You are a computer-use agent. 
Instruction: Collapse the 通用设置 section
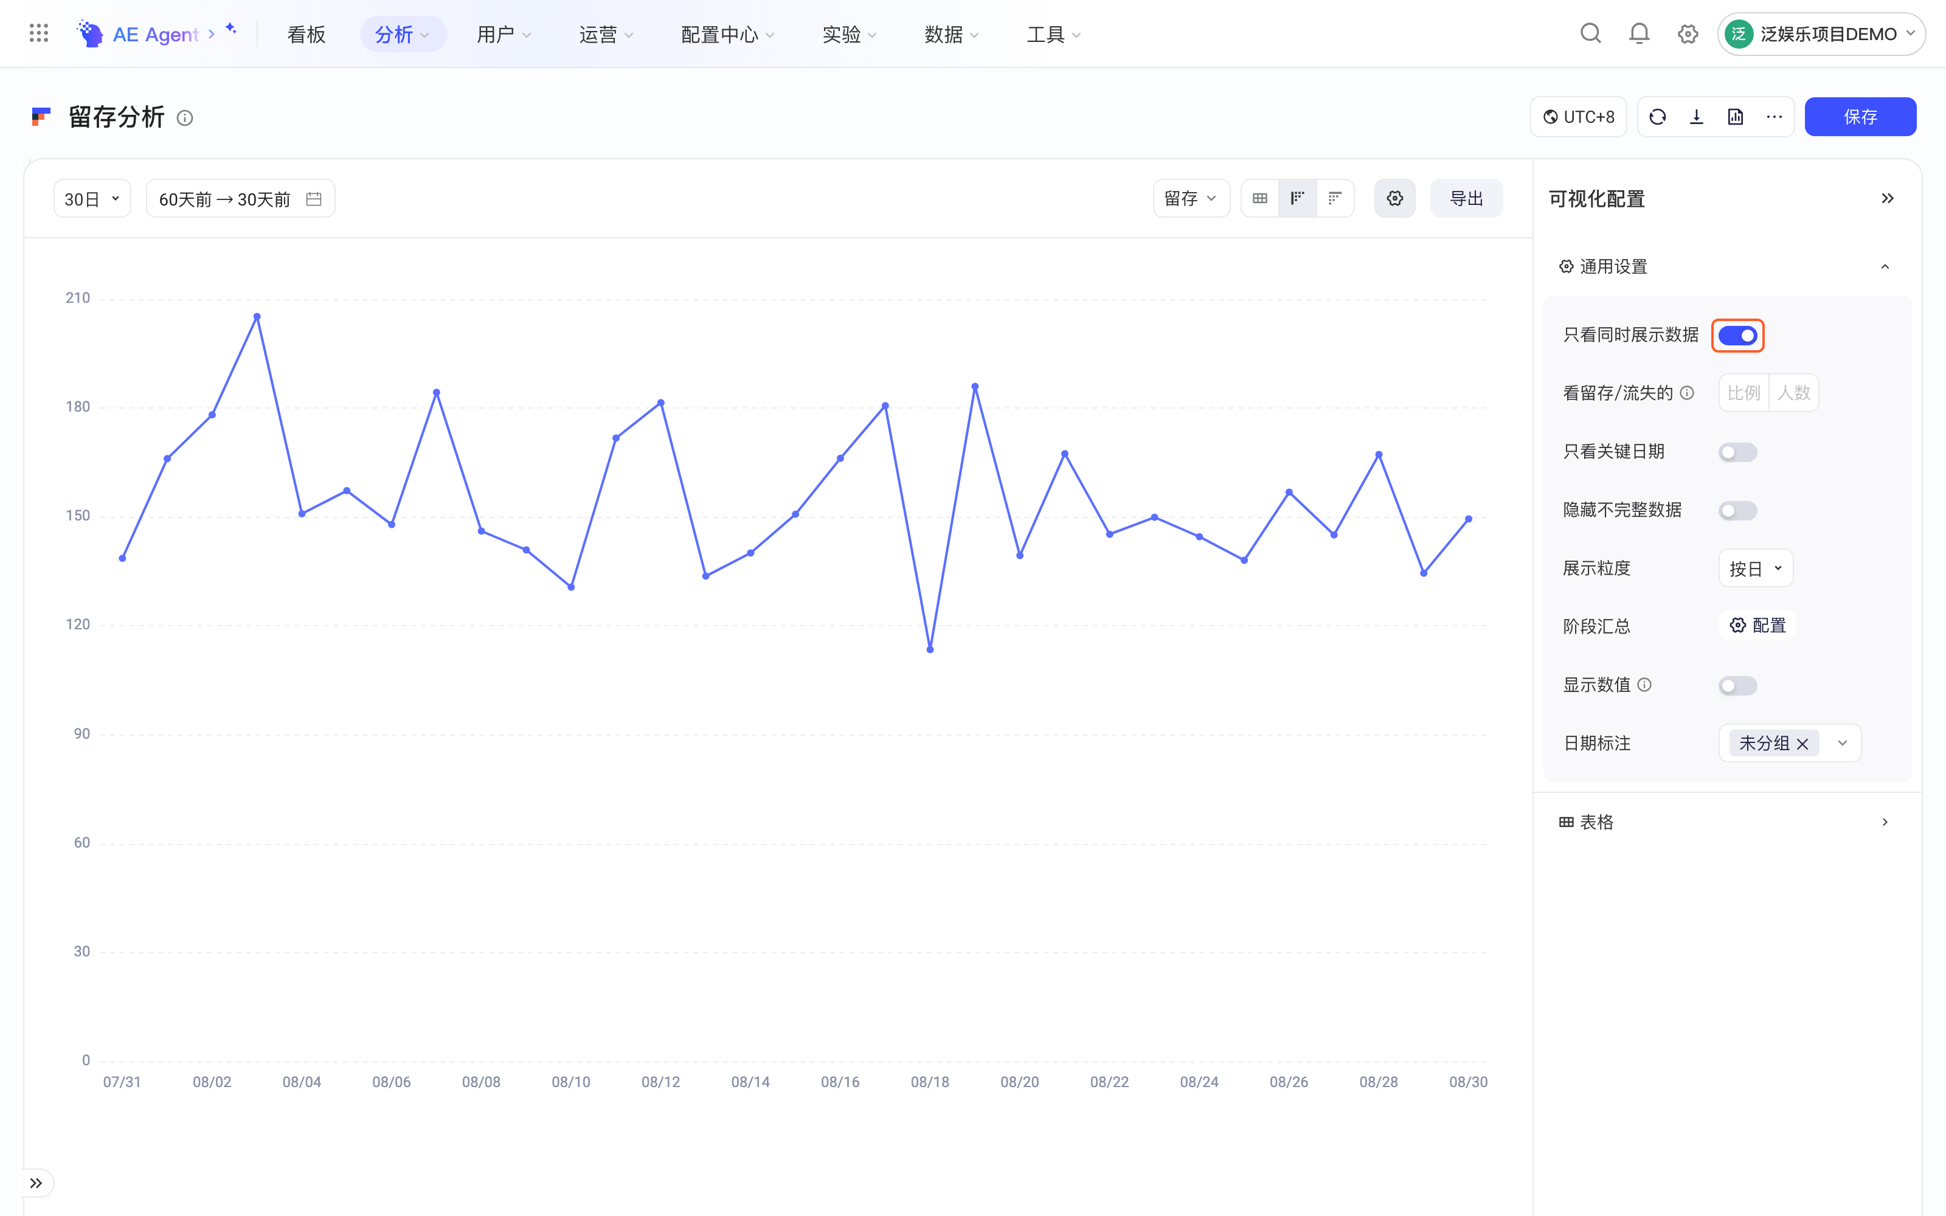click(1885, 267)
